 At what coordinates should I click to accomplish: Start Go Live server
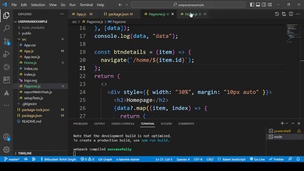coord(257,160)
